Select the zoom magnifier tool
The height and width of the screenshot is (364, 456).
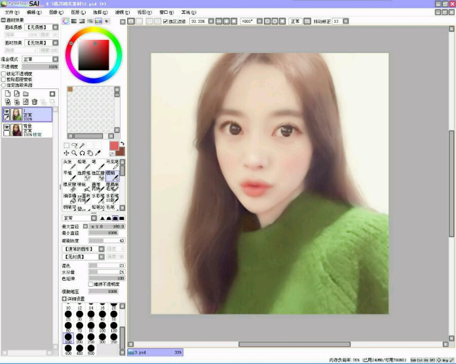(x=75, y=153)
